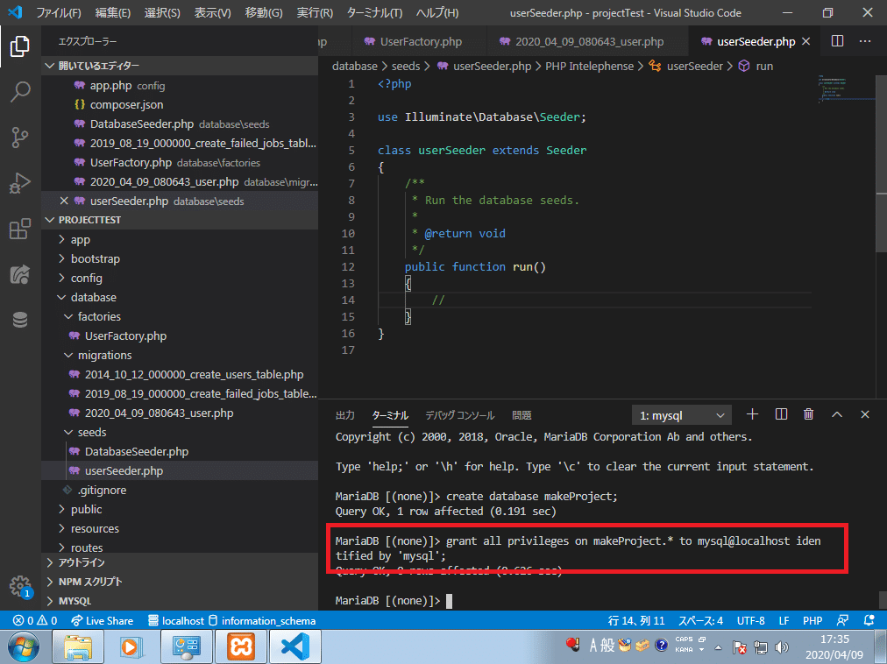Open terminal selector dropdown '1: mysql'
The height and width of the screenshot is (664, 887).
pyautogui.click(x=682, y=415)
